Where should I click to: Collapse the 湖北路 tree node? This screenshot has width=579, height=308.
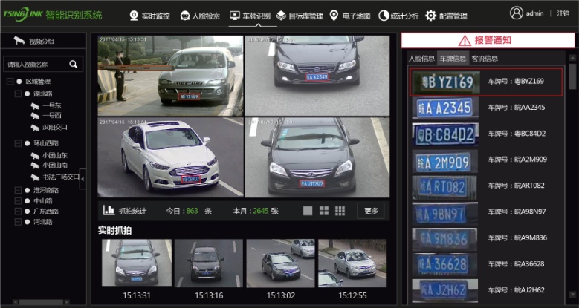(19, 94)
